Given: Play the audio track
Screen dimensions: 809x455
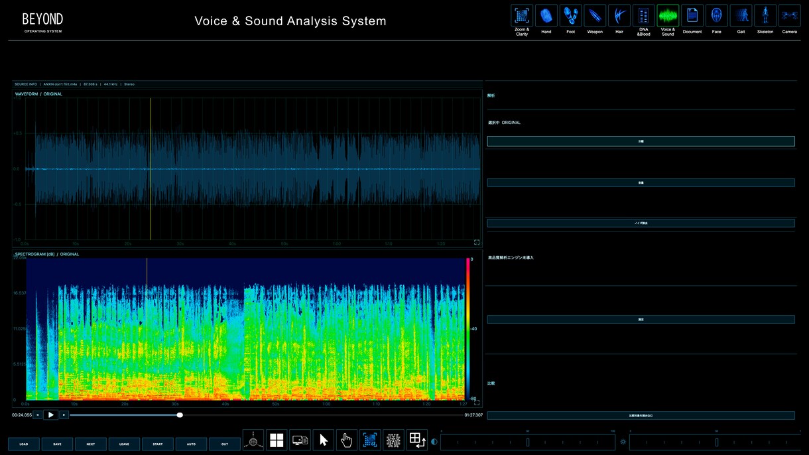Looking at the screenshot, I should point(51,415).
